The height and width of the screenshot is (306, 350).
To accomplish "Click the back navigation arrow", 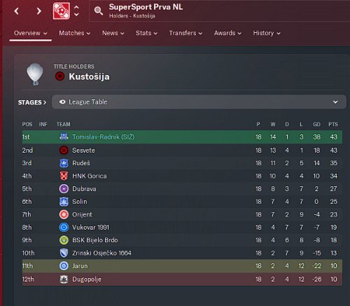I will 17,11.
